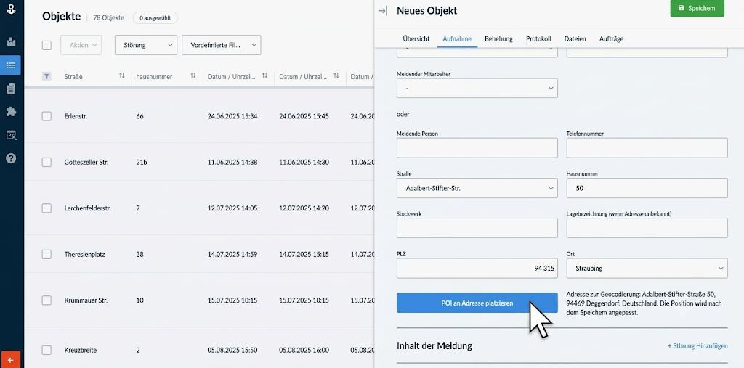Click the filter funnel icon in table header
Image resolution: width=744 pixels, height=368 pixels.
point(46,76)
